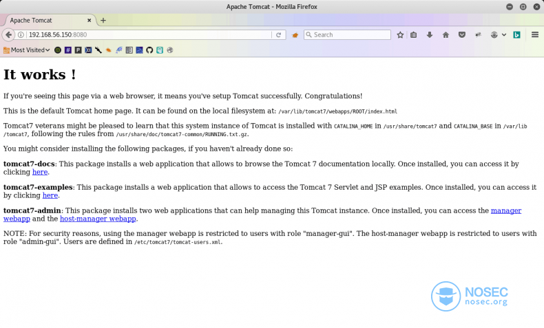Click the orange icon beside the reload button
The height and width of the screenshot is (328, 544).
point(295,35)
